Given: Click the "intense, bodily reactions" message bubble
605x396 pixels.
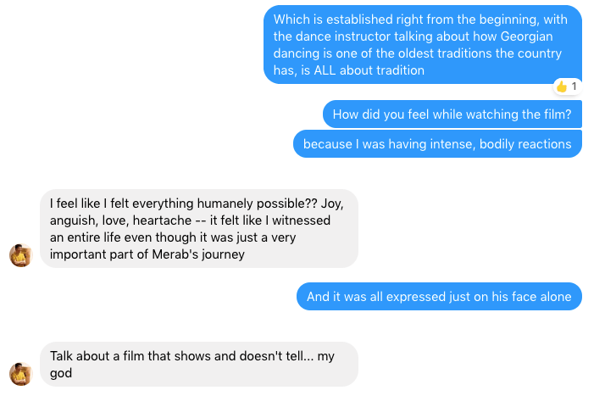Looking at the screenshot, I should pos(437,144).
